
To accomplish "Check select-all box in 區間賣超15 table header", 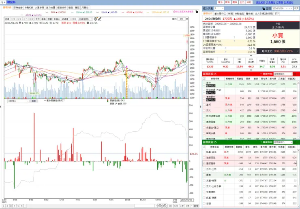I will coord(204,147).
